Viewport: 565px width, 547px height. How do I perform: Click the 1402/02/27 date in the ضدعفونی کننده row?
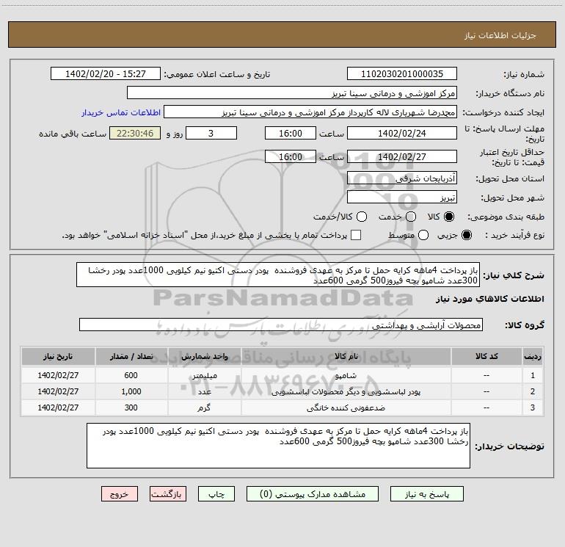tap(58, 407)
